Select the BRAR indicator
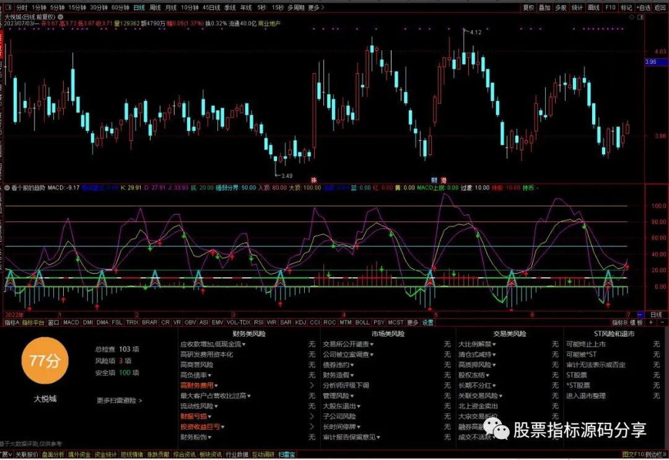 click(149, 322)
